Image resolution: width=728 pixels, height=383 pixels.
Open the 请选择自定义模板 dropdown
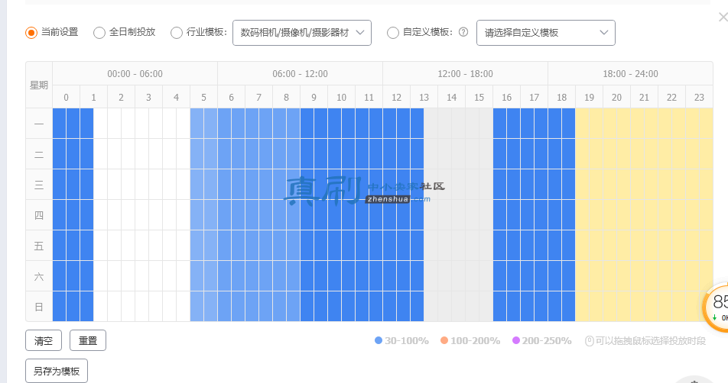point(545,33)
